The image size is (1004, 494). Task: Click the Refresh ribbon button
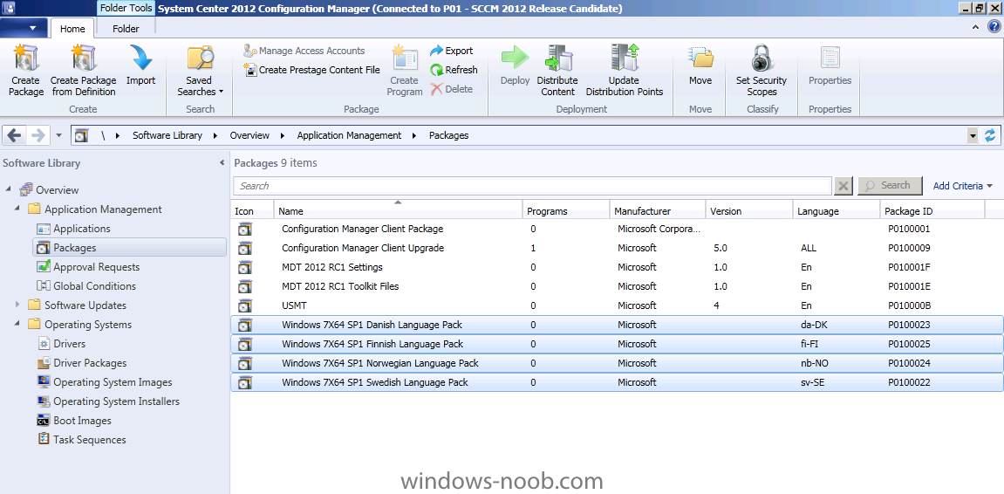click(x=454, y=70)
